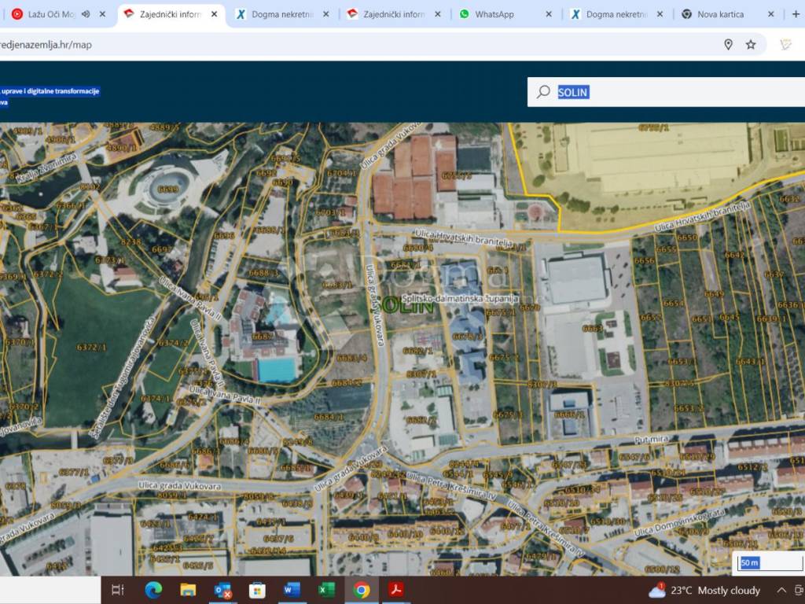Click the location pin icon in address bar
The image size is (805, 604).
(728, 45)
